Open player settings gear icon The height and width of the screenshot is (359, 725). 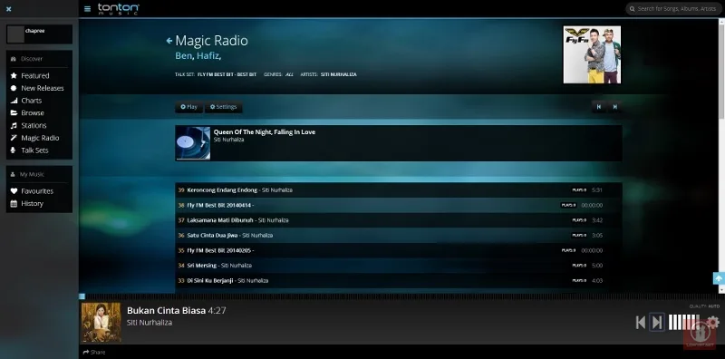pos(713,322)
